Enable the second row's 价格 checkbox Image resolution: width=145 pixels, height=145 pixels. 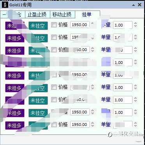pyautogui.click(x=54, y=37)
